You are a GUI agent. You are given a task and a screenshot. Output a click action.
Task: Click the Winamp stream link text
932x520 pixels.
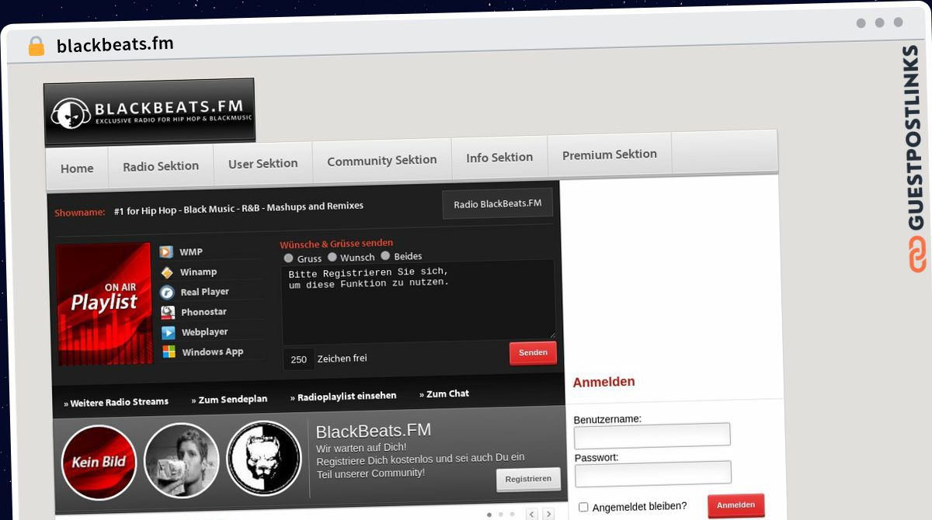click(198, 272)
